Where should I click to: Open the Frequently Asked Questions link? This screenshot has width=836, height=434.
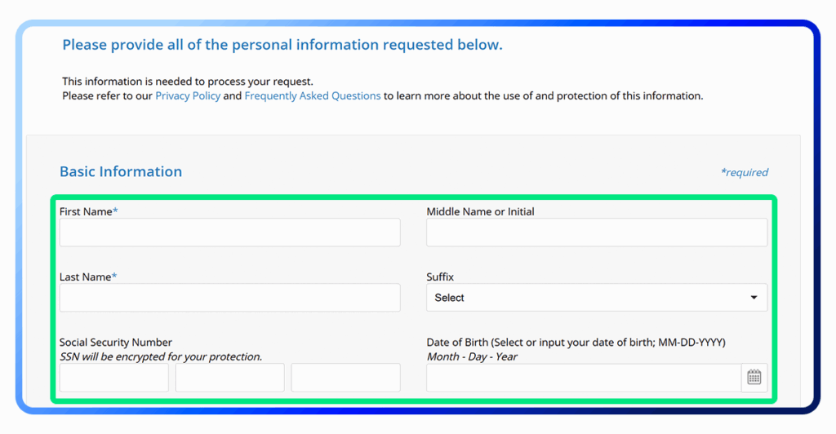pos(313,95)
